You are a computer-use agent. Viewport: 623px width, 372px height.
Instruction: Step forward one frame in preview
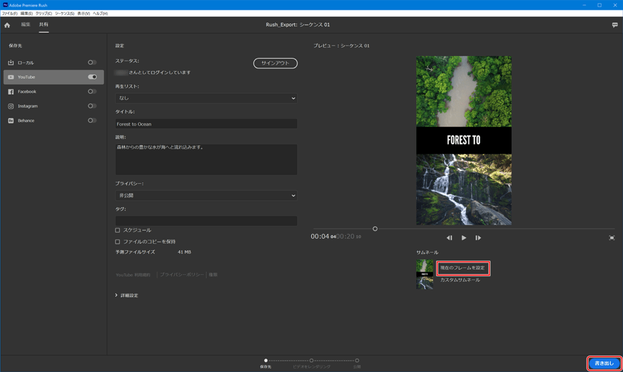(x=478, y=238)
